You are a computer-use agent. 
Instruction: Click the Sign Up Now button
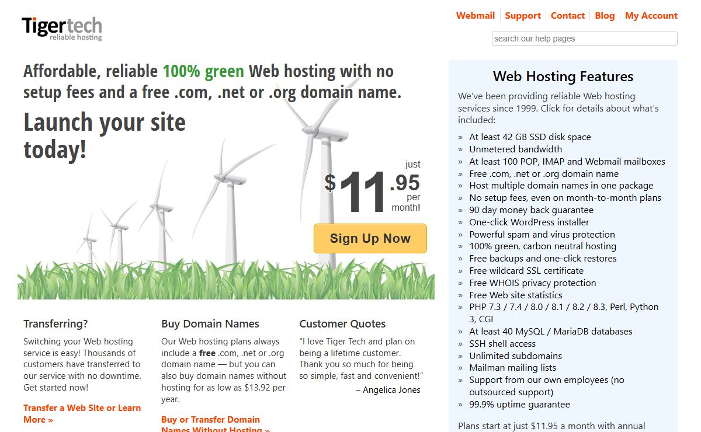[370, 238]
